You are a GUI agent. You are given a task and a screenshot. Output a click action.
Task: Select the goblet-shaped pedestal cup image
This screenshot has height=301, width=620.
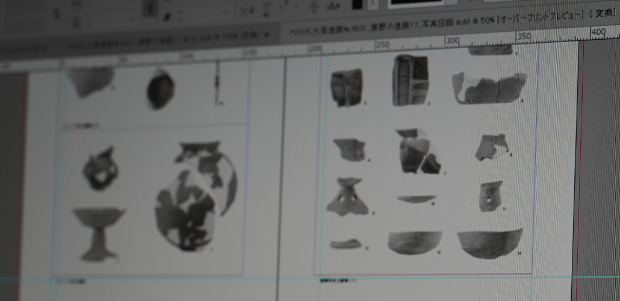coord(98,232)
